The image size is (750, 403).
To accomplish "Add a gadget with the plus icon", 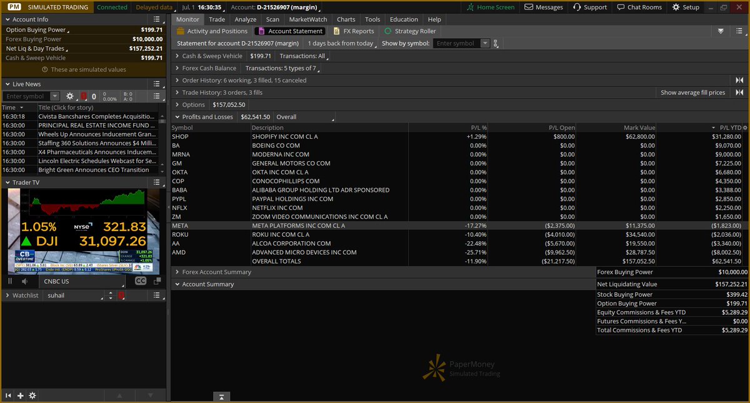I will (21, 396).
